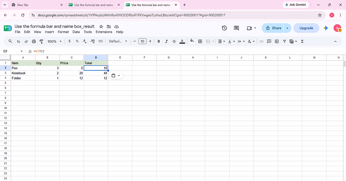Activate the paint format tool

(41, 41)
